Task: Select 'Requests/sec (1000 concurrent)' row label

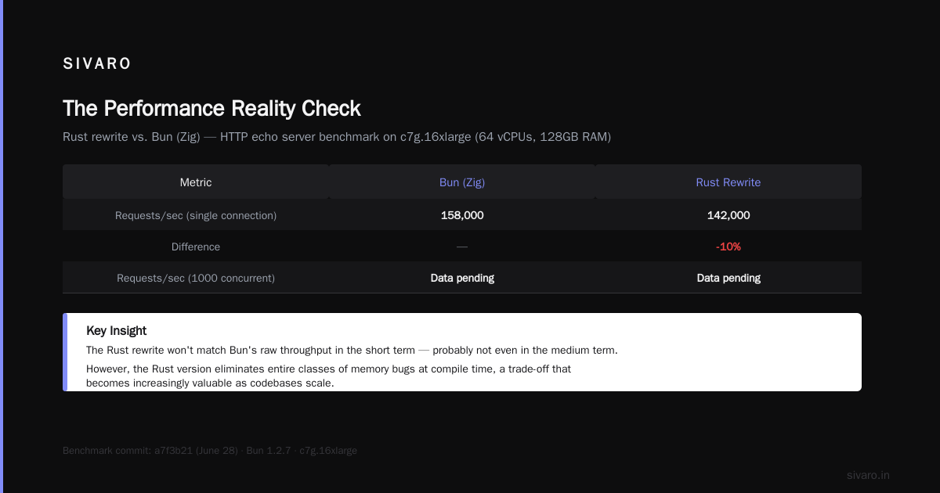Action: [x=196, y=278]
